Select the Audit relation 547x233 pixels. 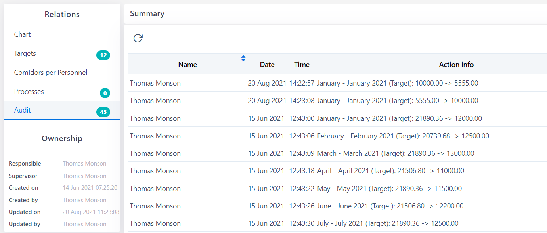tap(62, 110)
